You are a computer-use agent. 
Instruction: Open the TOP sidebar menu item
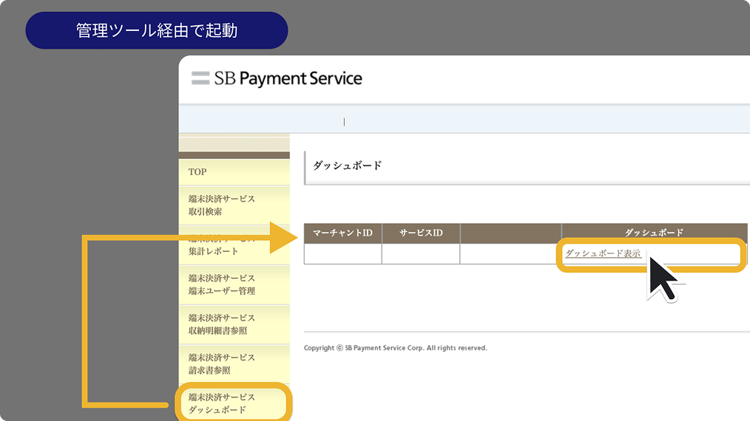[x=197, y=172]
